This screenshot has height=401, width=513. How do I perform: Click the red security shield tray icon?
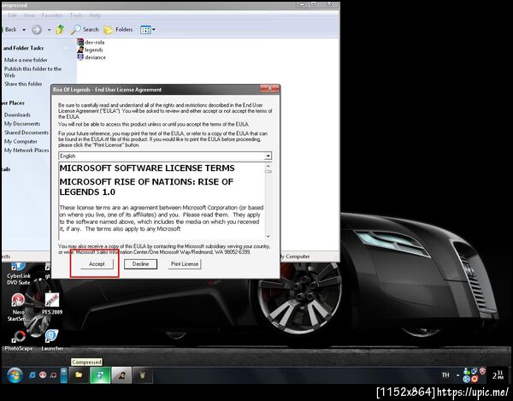[x=482, y=371]
